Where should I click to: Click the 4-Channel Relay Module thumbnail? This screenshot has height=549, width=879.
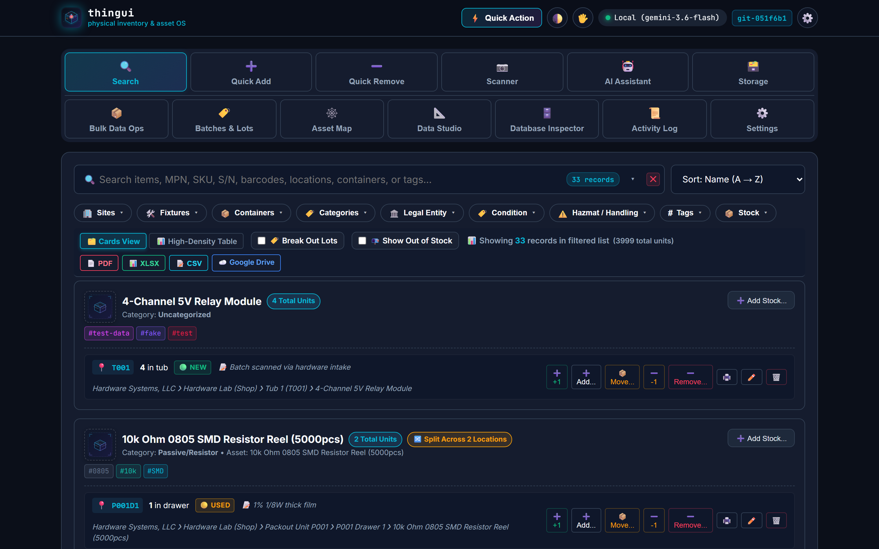coord(100,307)
